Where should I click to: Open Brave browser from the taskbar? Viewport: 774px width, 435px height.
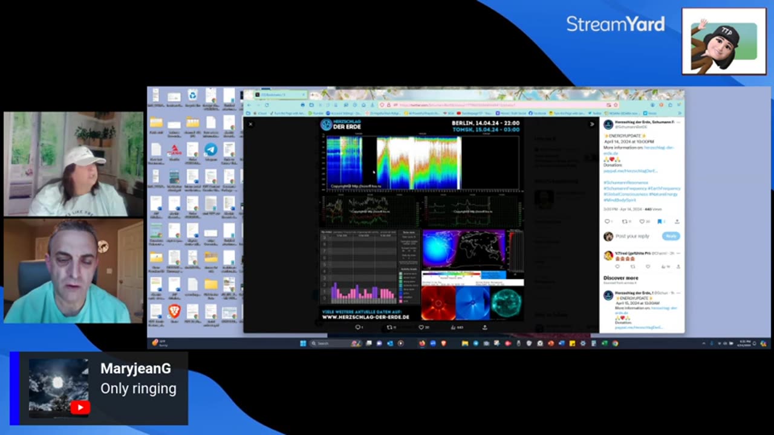pos(443,343)
